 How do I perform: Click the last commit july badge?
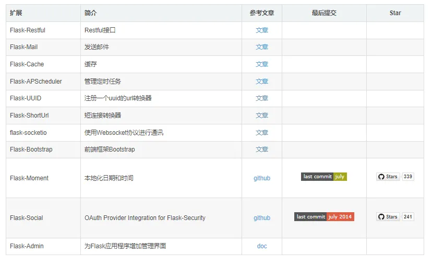(x=323, y=177)
